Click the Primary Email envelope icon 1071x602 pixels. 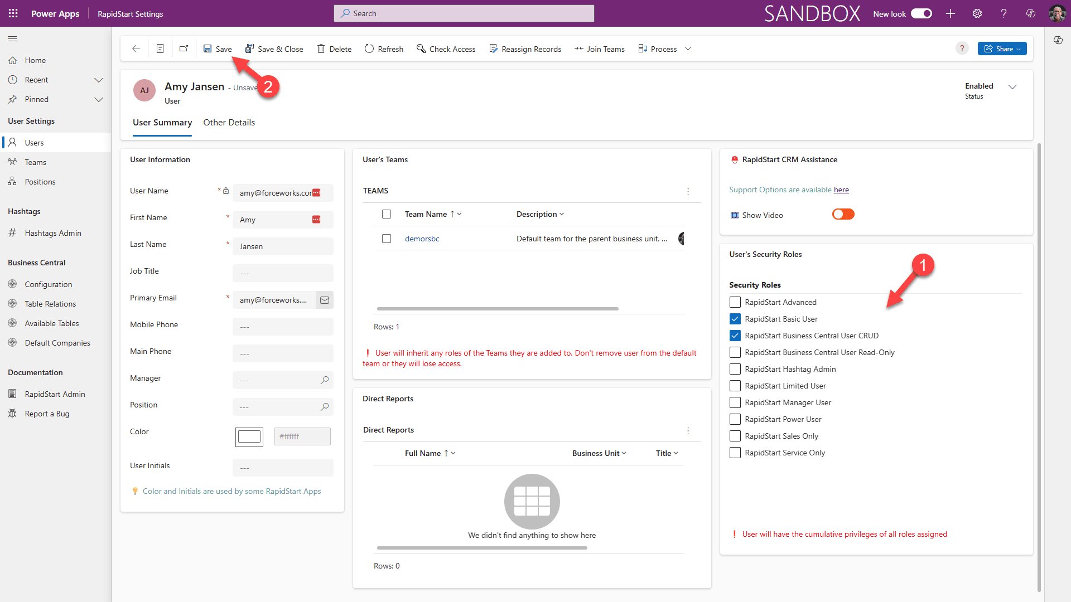[325, 300]
